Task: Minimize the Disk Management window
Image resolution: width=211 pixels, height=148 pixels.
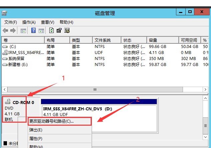Action: 181,12
